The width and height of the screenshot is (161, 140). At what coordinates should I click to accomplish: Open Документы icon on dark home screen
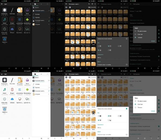pyautogui.click(x=20, y=20)
